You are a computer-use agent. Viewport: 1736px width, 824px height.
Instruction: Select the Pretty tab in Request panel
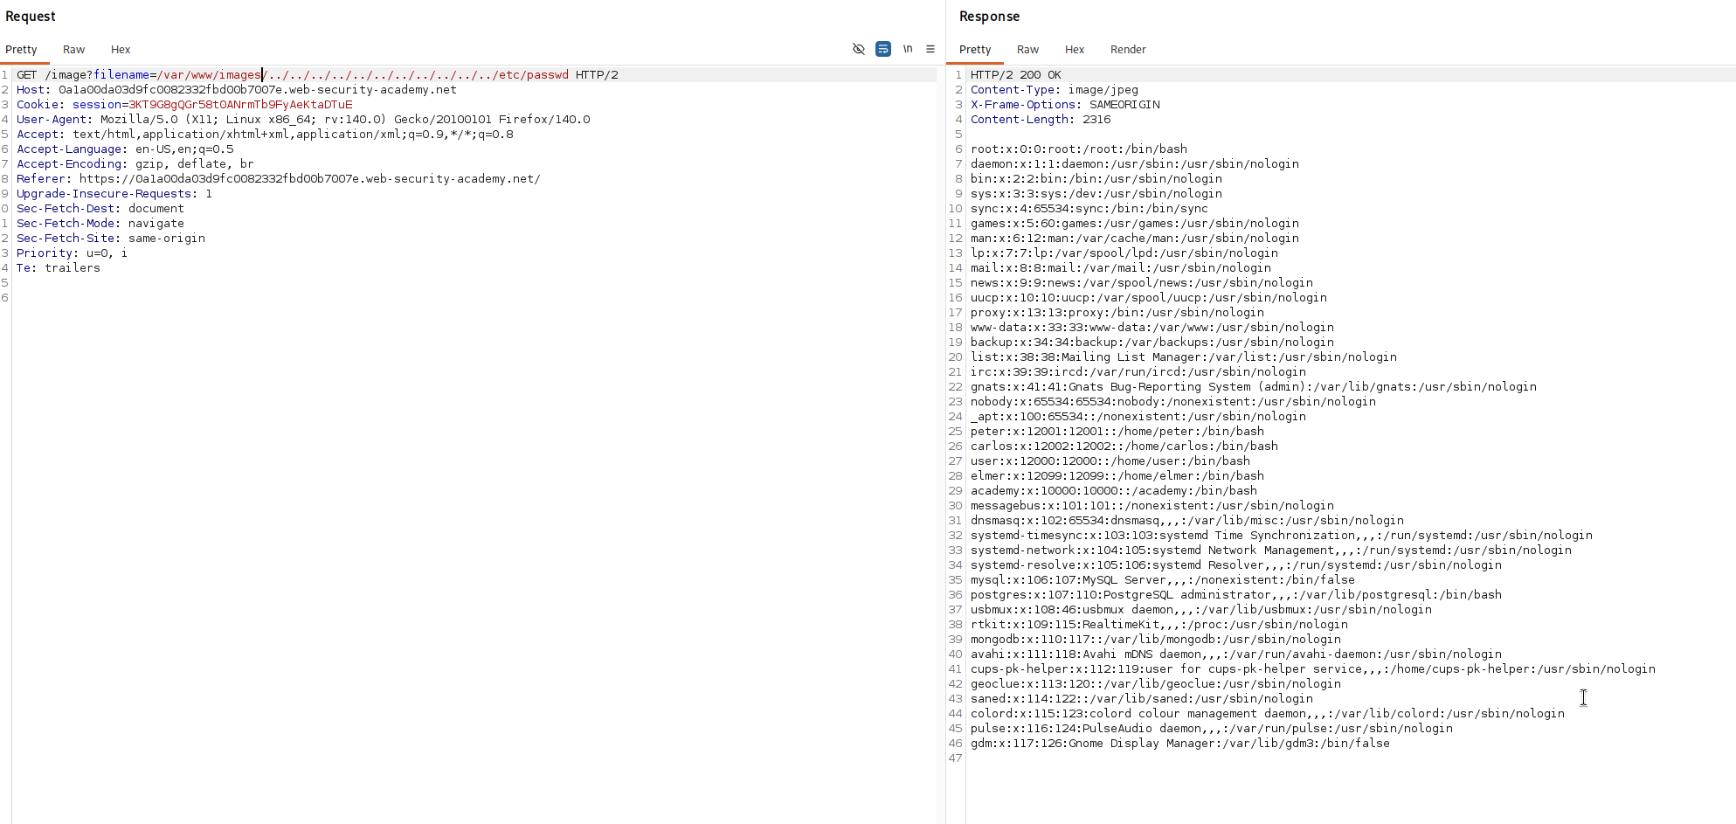pos(21,50)
